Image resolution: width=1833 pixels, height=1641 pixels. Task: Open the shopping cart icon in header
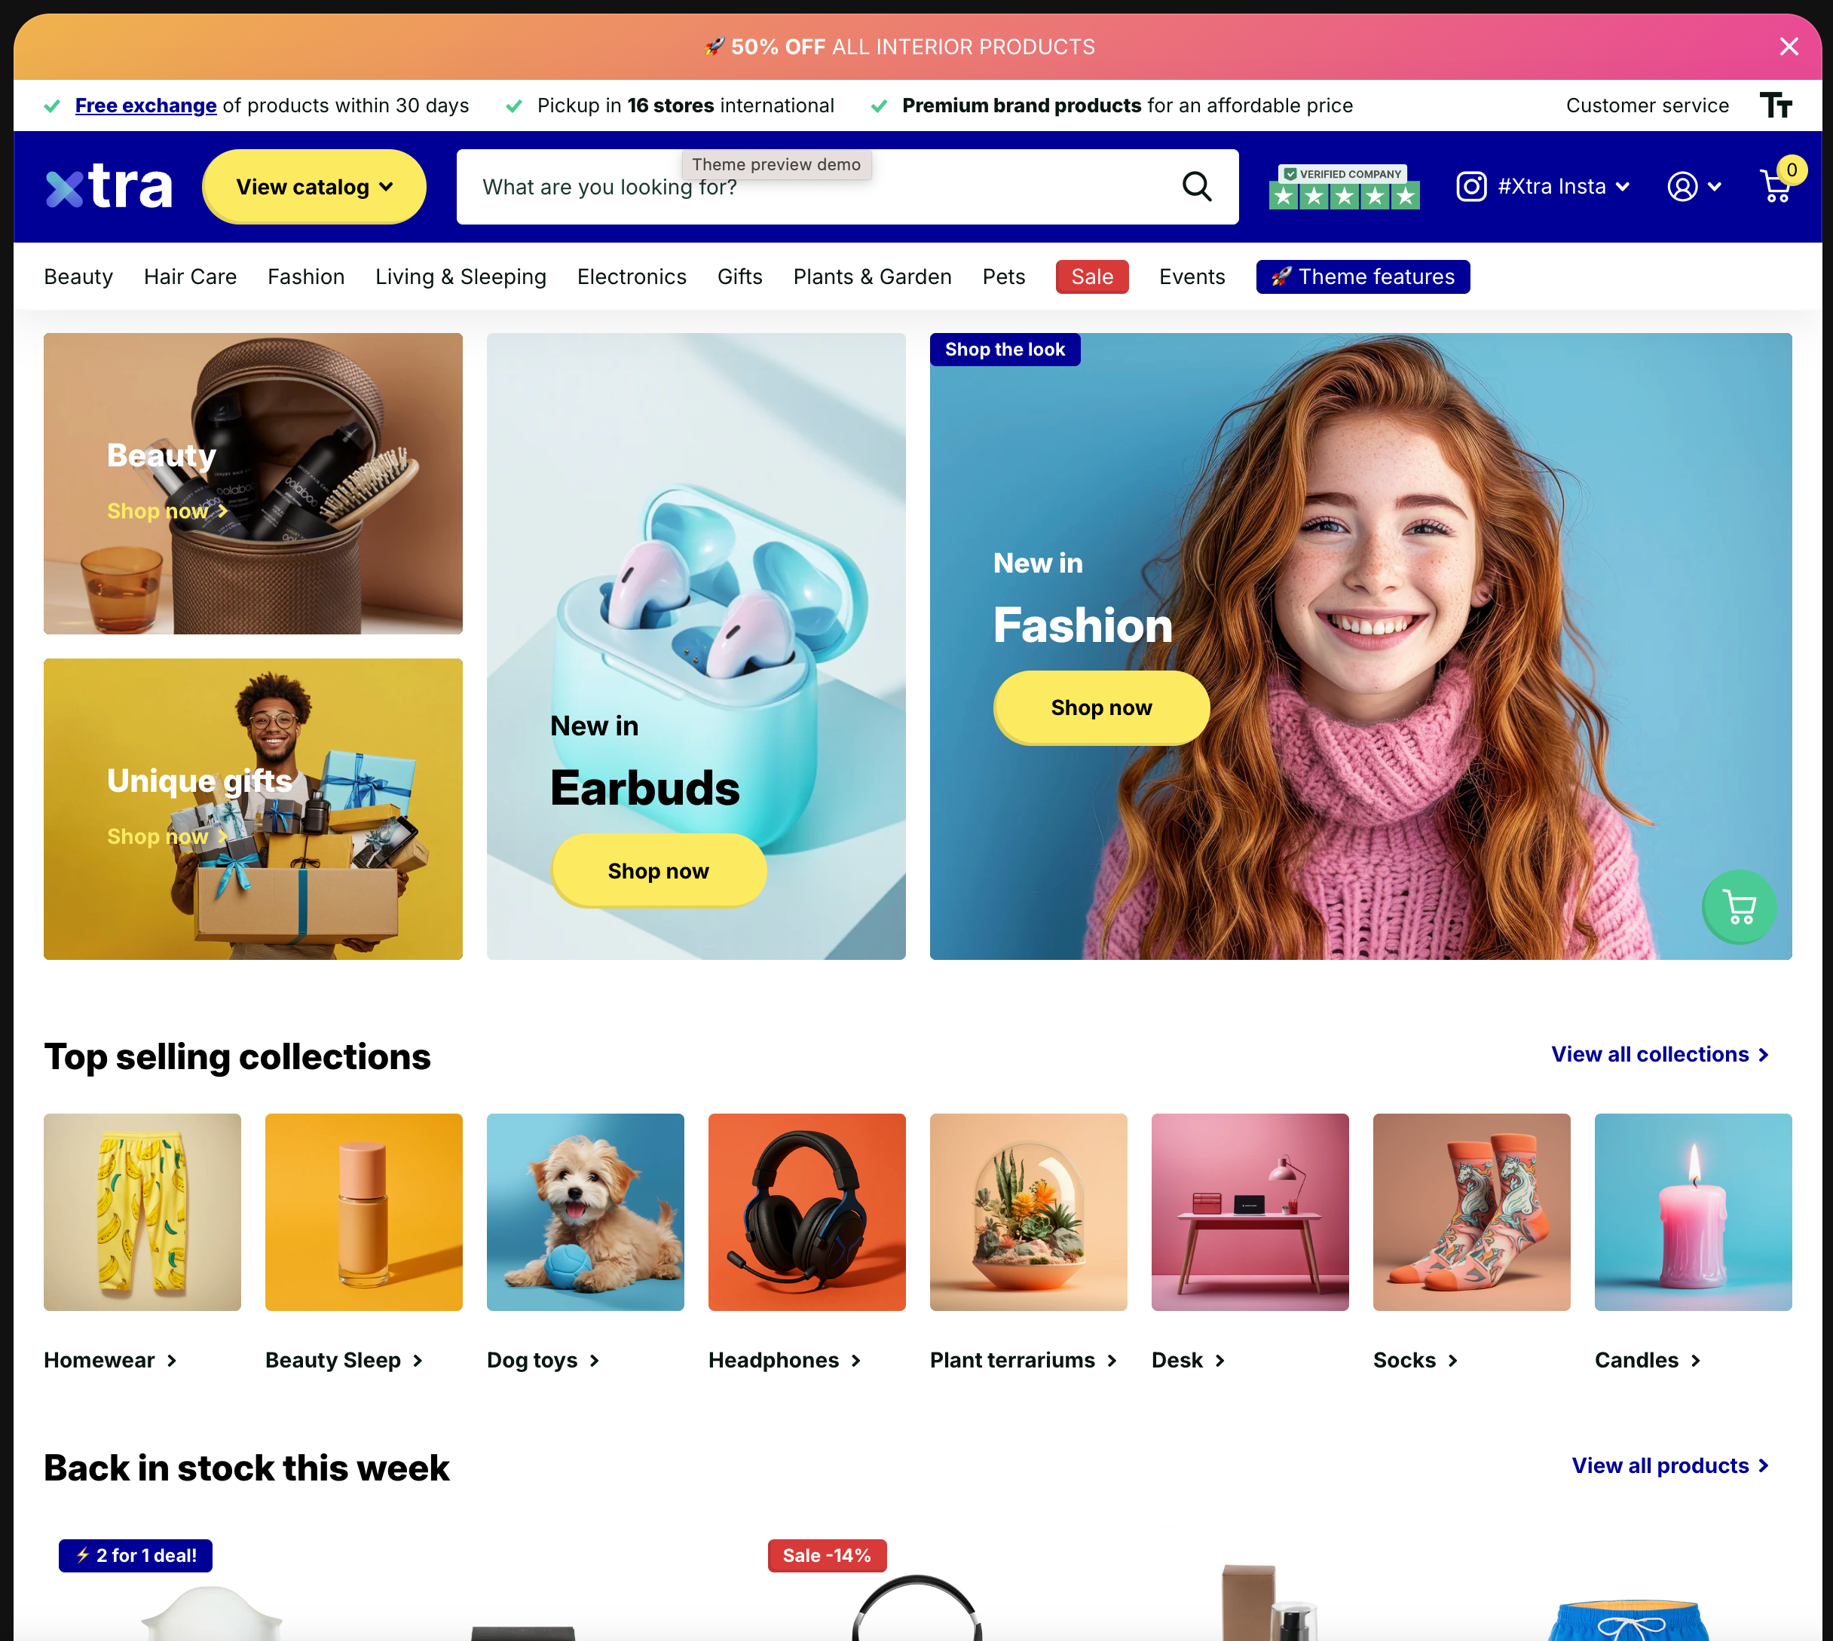pos(1776,187)
